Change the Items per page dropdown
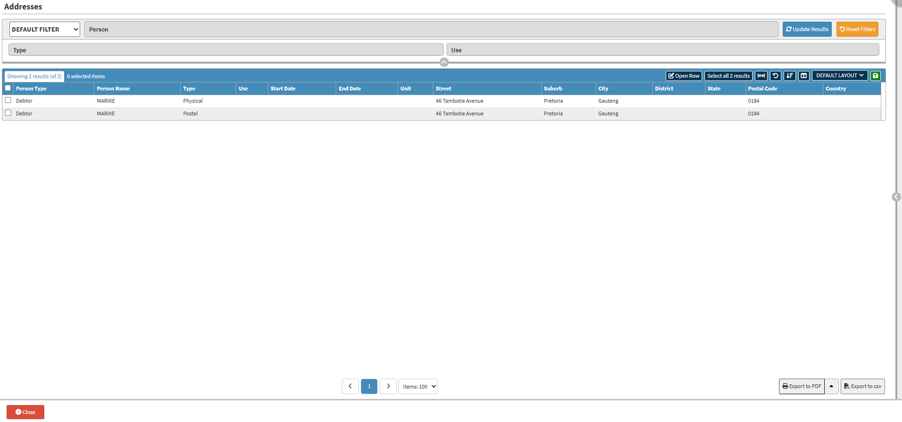Image resolution: width=902 pixels, height=422 pixels. click(418, 386)
